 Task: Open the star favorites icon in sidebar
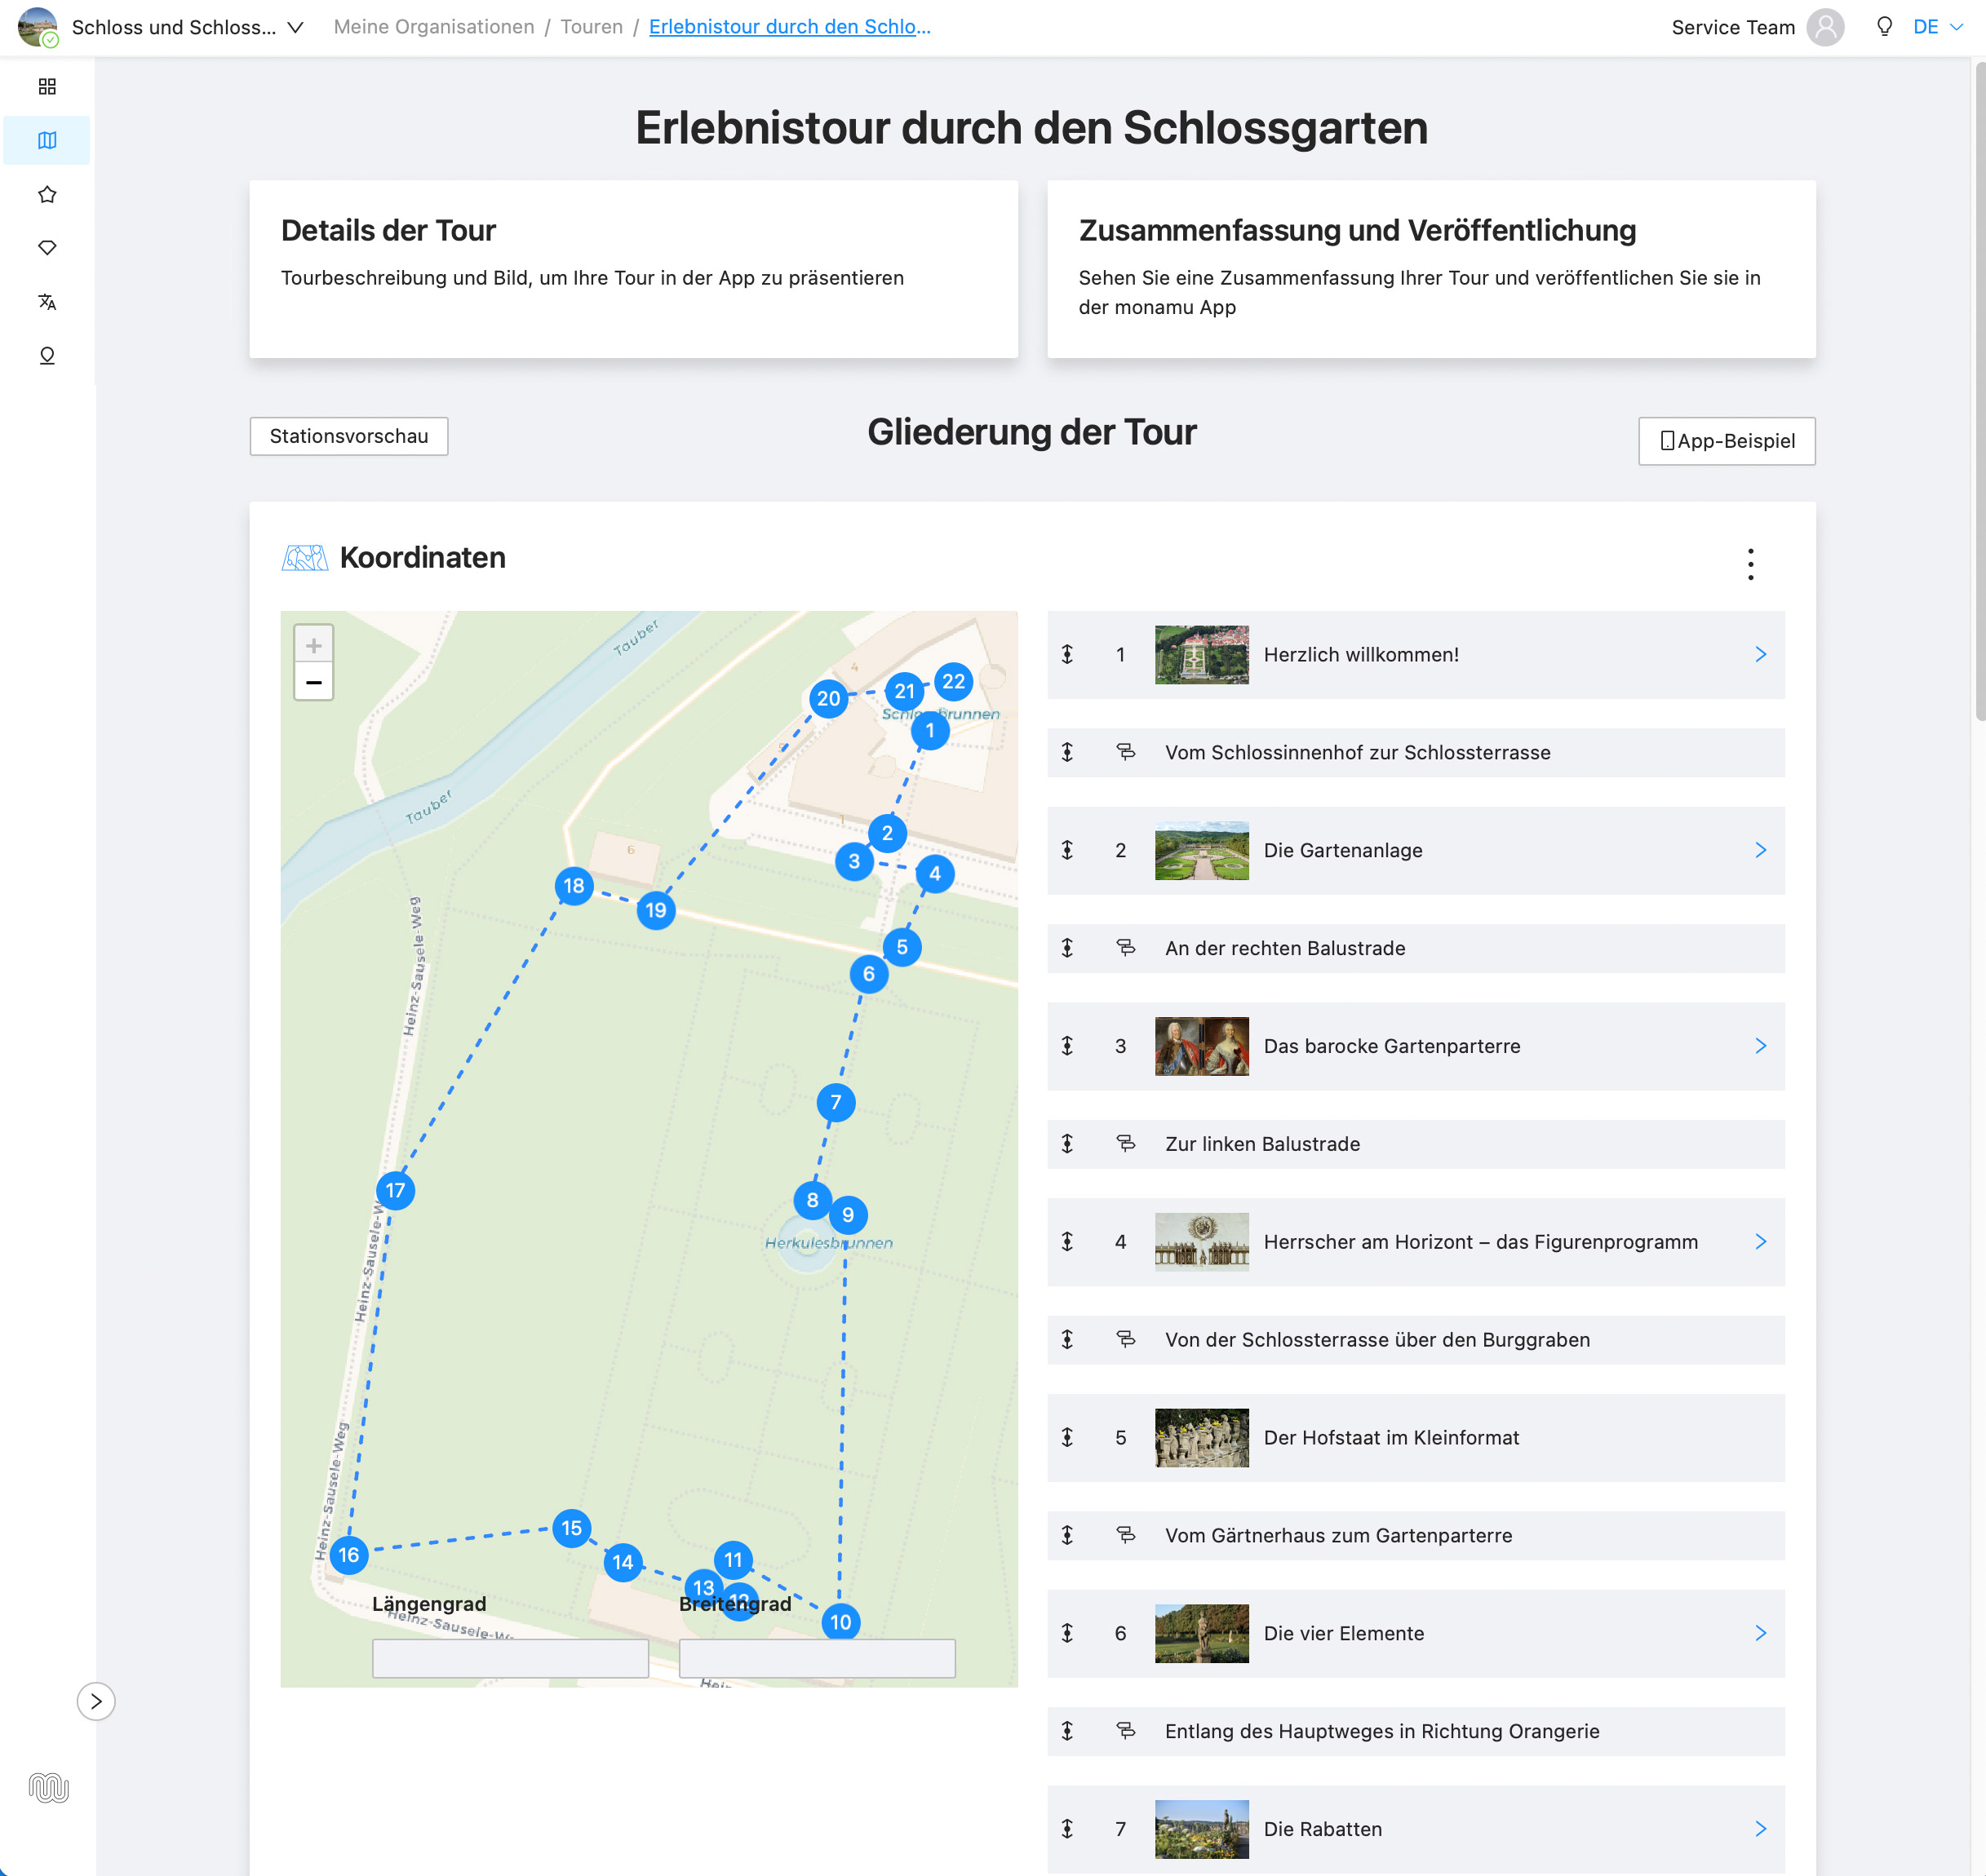pyautogui.click(x=47, y=194)
